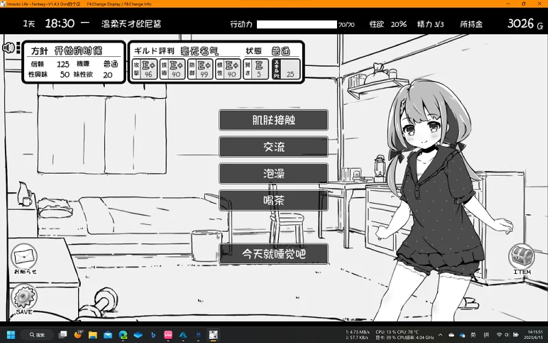This screenshot has width=548, height=343.
Task: Click the 賢さ E 5 stat box
Action: click(256, 69)
